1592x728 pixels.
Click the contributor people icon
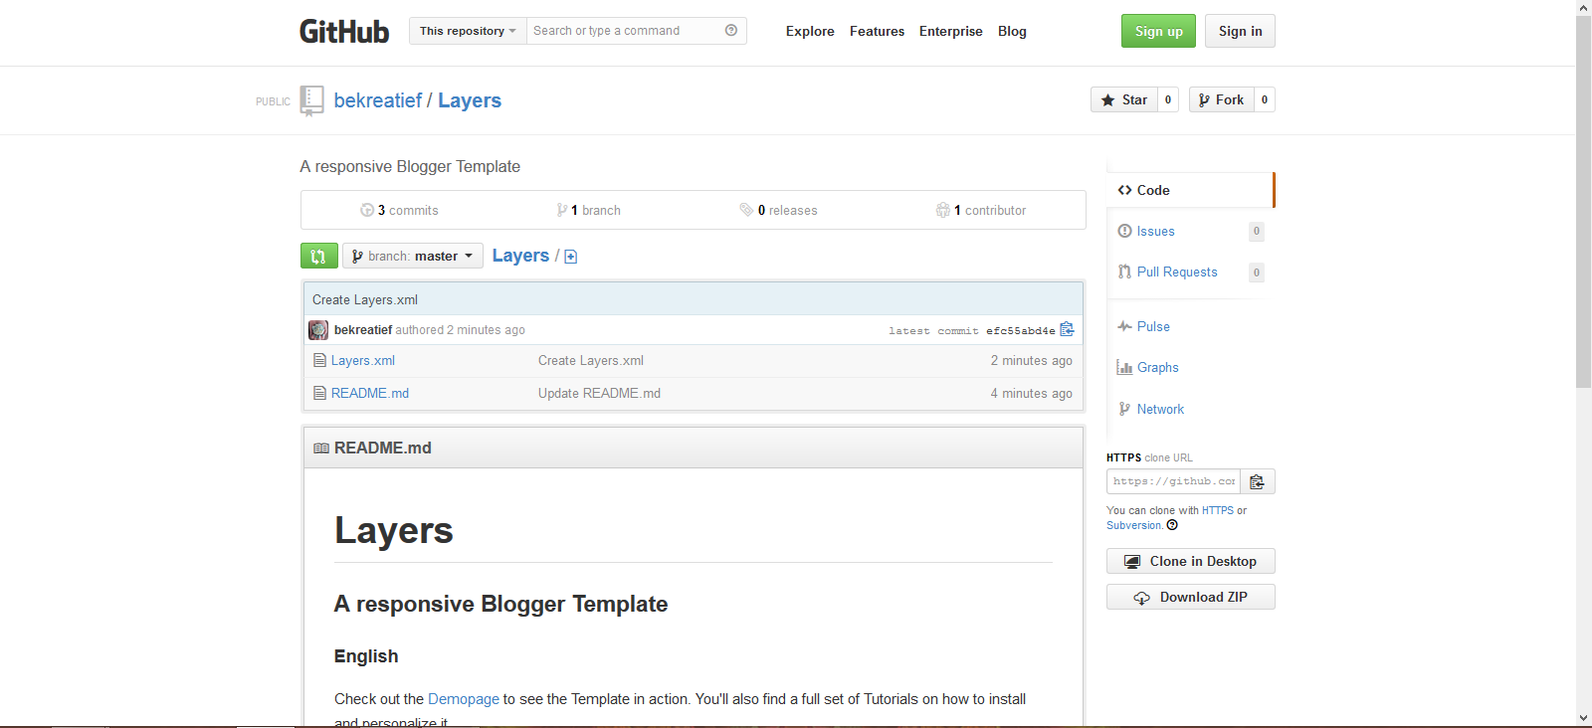(942, 210)
